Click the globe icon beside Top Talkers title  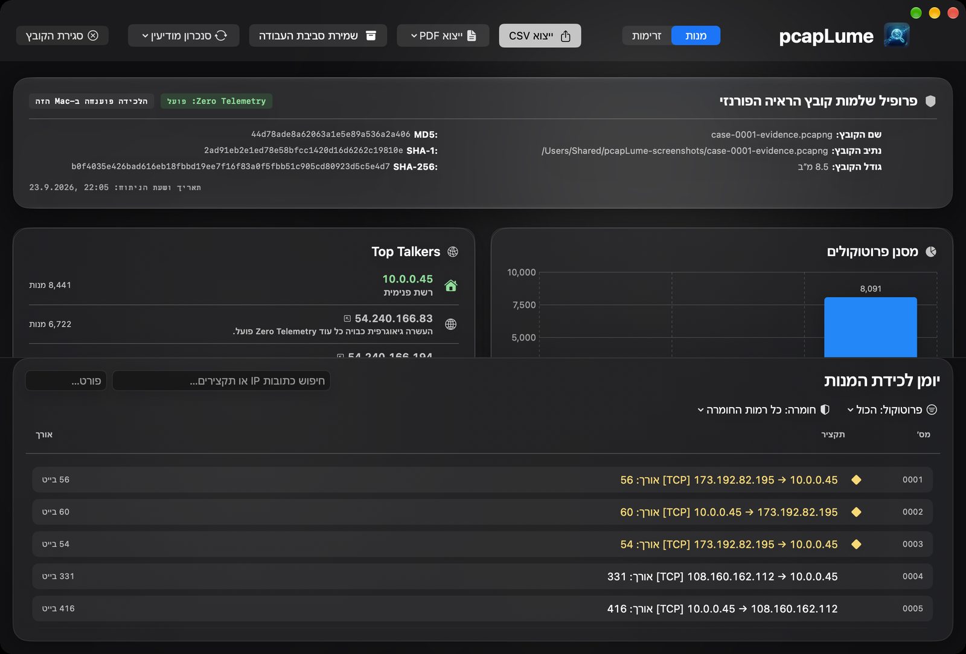(x=453, y=251)
